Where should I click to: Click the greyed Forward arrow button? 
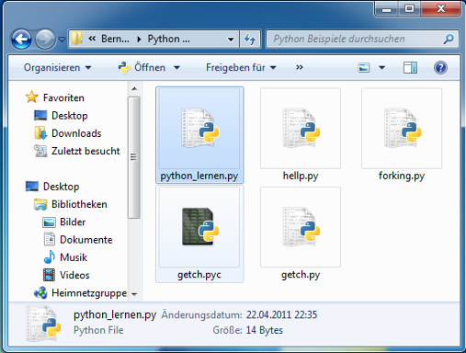point(45,40)
